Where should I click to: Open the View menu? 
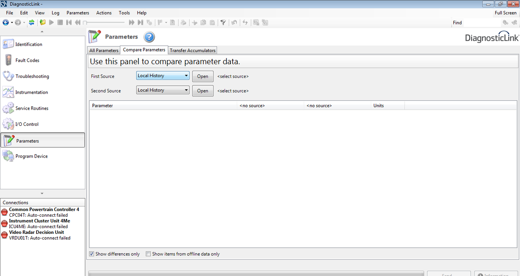[40, 13]
